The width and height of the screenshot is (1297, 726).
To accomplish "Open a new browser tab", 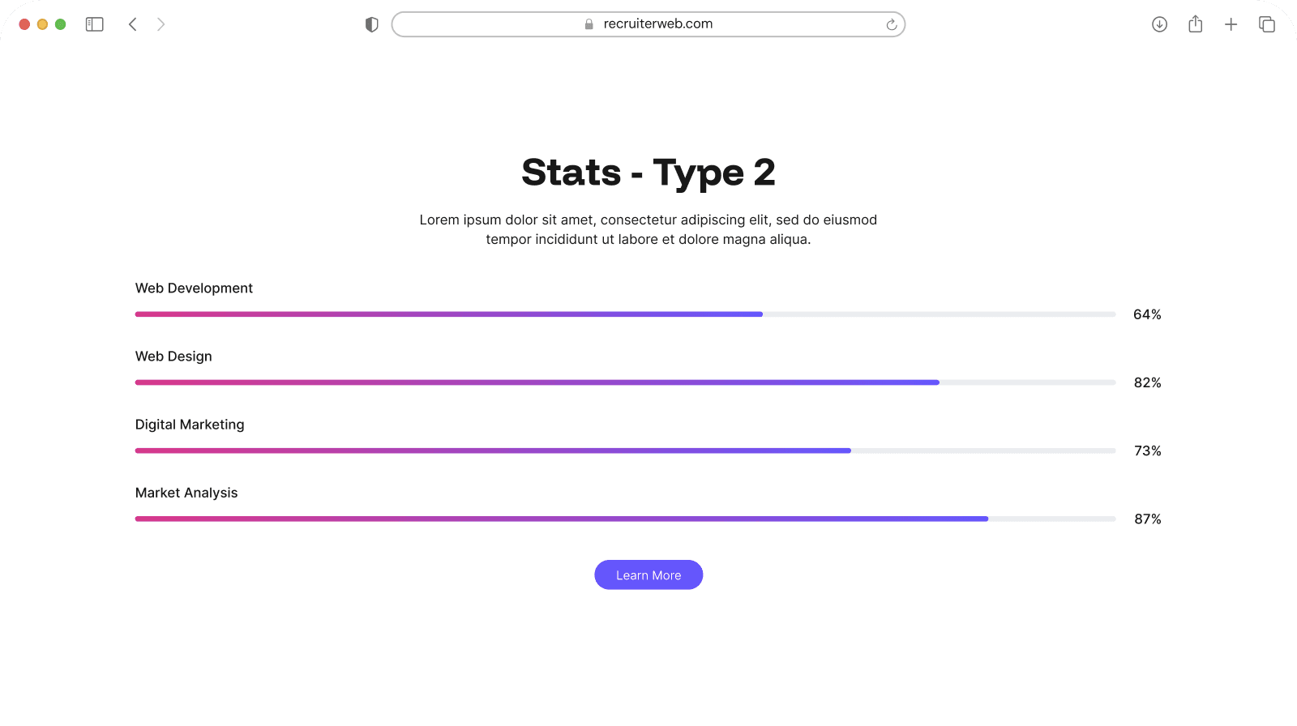I will pos(1231,23).
